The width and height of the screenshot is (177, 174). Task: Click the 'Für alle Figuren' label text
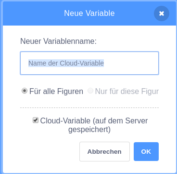click(x=56, y=92)
